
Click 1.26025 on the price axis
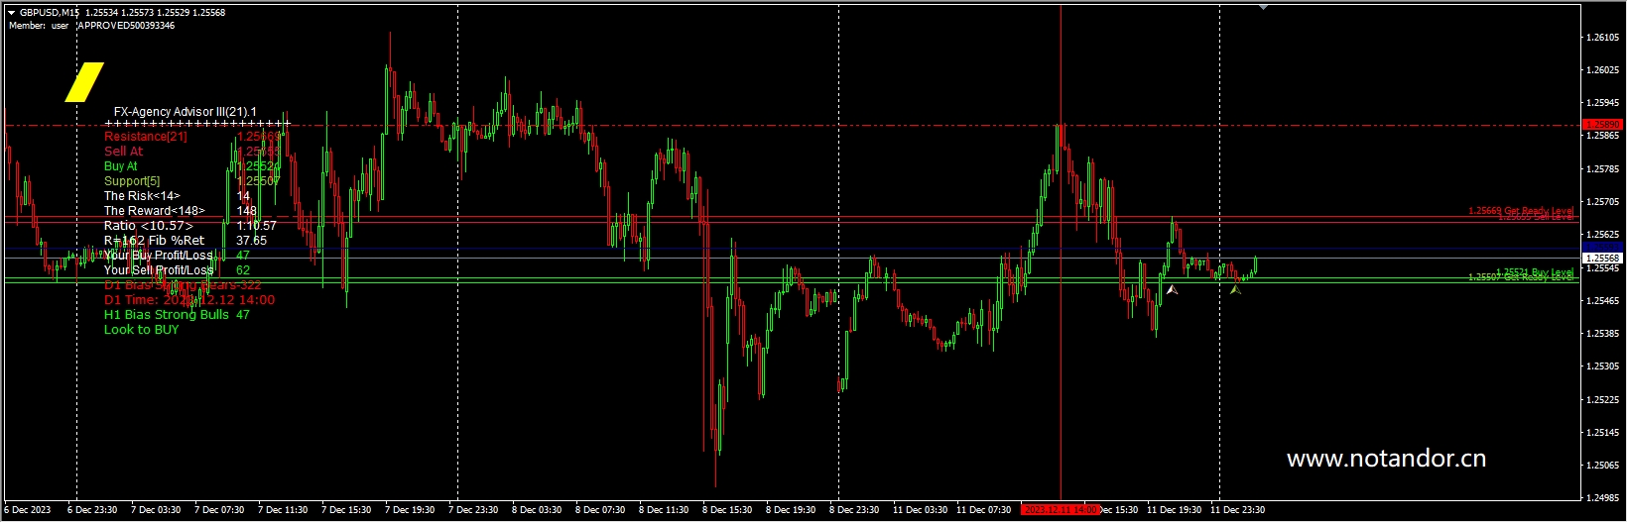coord(1603,70)
